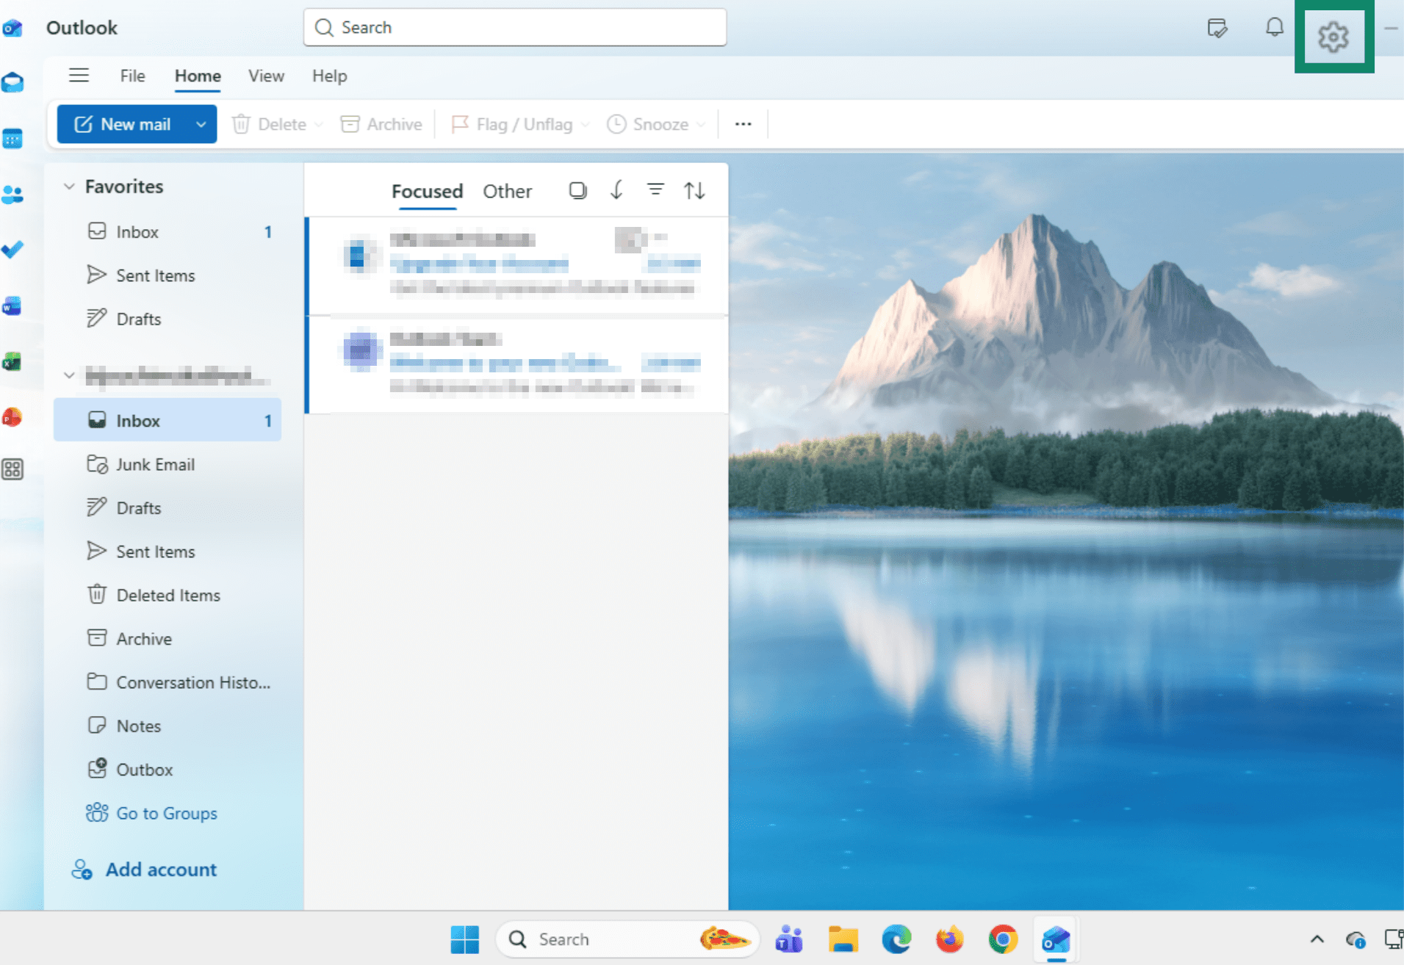Open the second email in the list

pyautogui.click(x=517, y=365)
